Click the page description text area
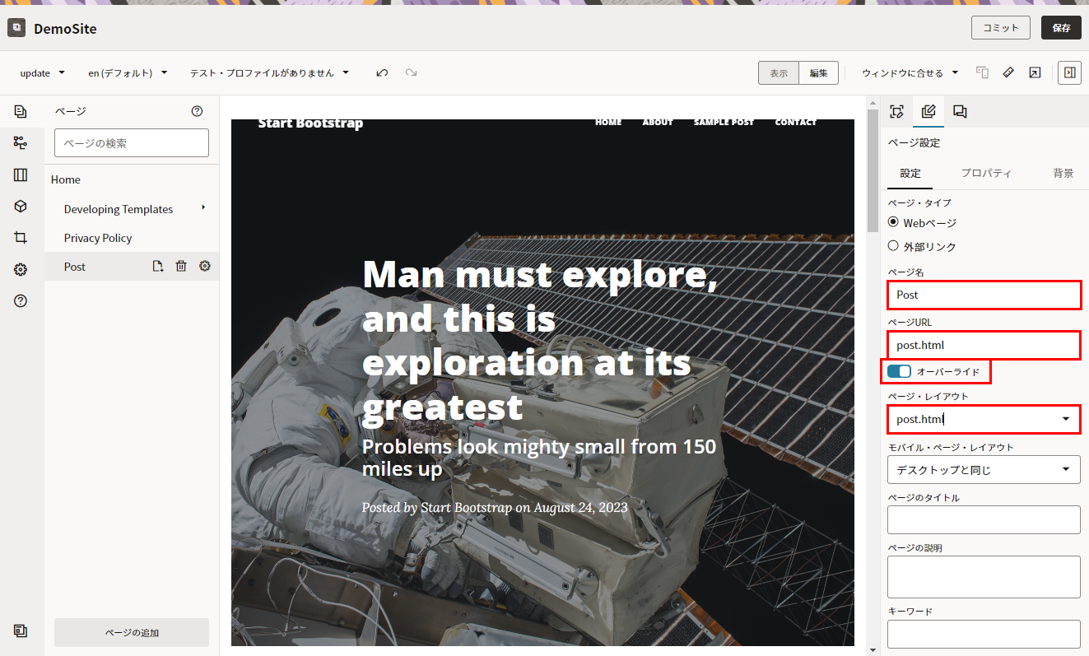 click(984, 576)
